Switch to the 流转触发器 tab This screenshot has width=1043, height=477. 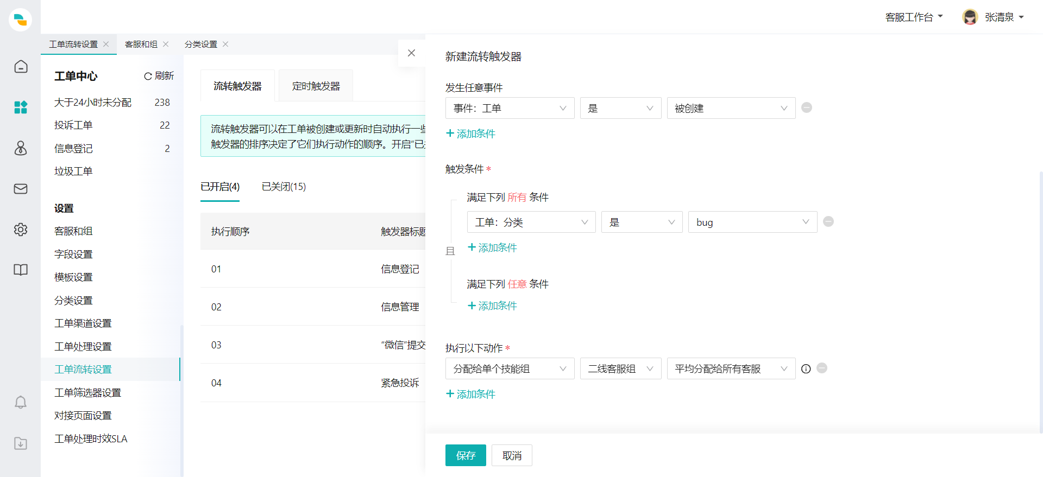237,86
